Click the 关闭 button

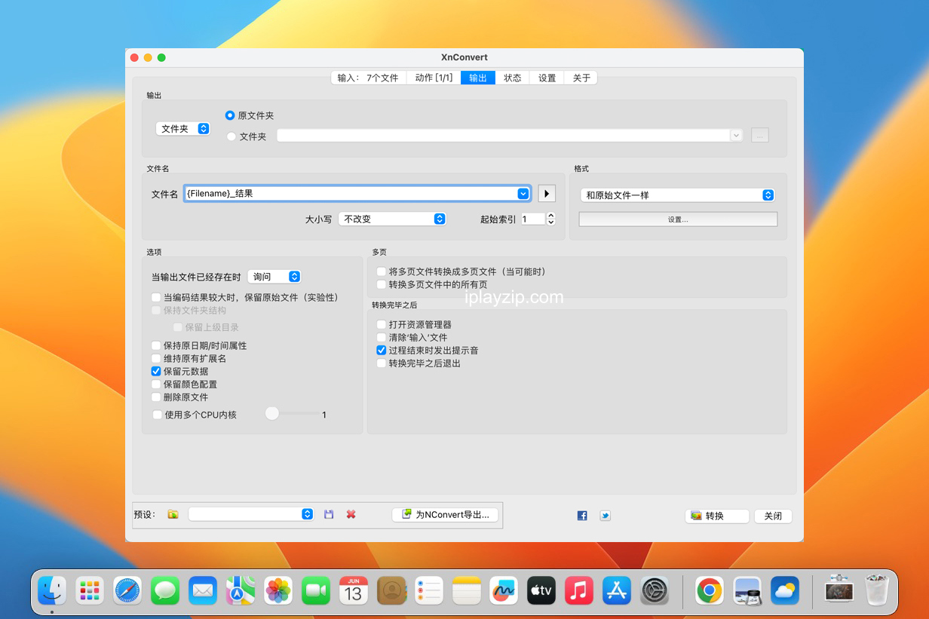(773, 516)
